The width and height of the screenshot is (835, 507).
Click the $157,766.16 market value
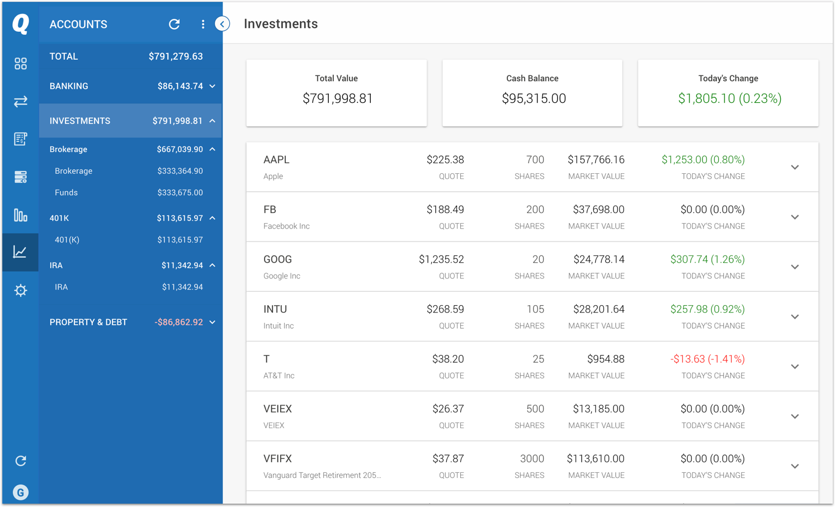pyautogui.click(x=596, y=160)
